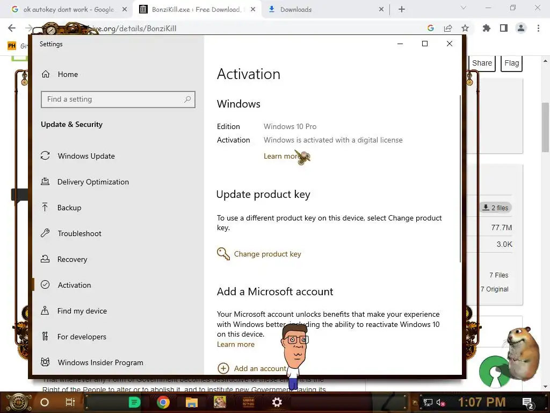The image size is (550, 413).
Task: Close the BonziKill.exe tab
Action: point(253,10)
